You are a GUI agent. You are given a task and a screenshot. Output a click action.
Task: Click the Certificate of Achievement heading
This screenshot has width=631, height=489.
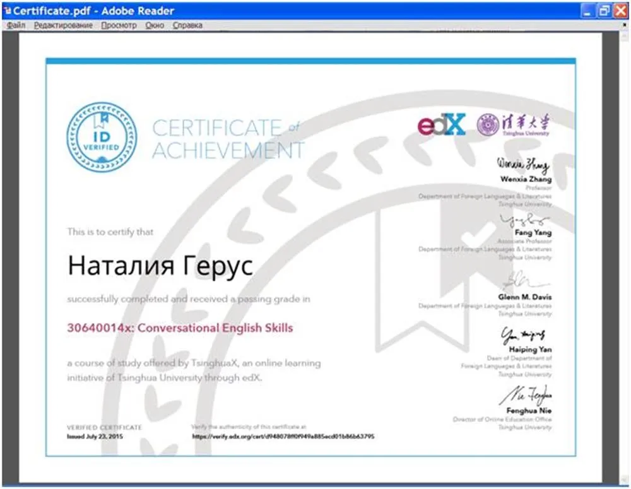coord(228,139)
